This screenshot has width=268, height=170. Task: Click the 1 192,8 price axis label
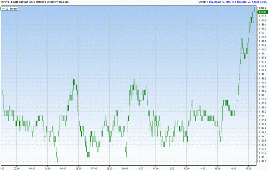click(261, 161)
